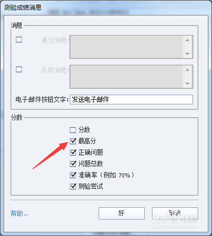Click the down arrow of 失败消息 scrollbar
The width and height of the screenshot is (212, 236).
[187, 84]
